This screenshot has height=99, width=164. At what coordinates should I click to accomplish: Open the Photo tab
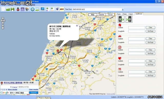[x=125, y=14]
